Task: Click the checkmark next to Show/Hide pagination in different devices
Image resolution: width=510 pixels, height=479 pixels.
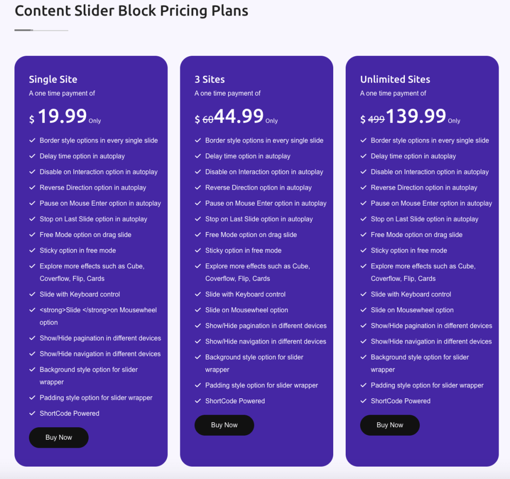Action: click(32, 338)
